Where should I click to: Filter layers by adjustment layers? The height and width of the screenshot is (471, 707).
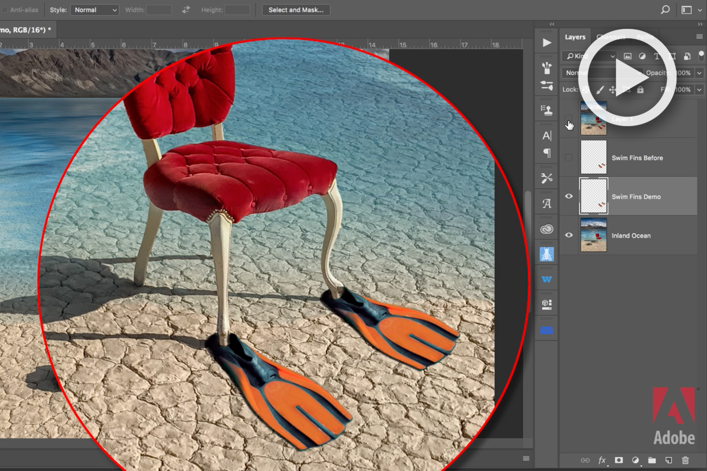(x=642, y=56)
